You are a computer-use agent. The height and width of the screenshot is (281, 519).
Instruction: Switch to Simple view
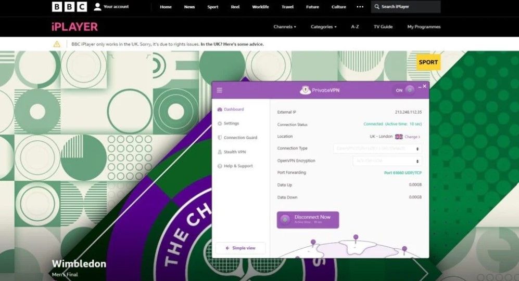(x=240, y=248)
